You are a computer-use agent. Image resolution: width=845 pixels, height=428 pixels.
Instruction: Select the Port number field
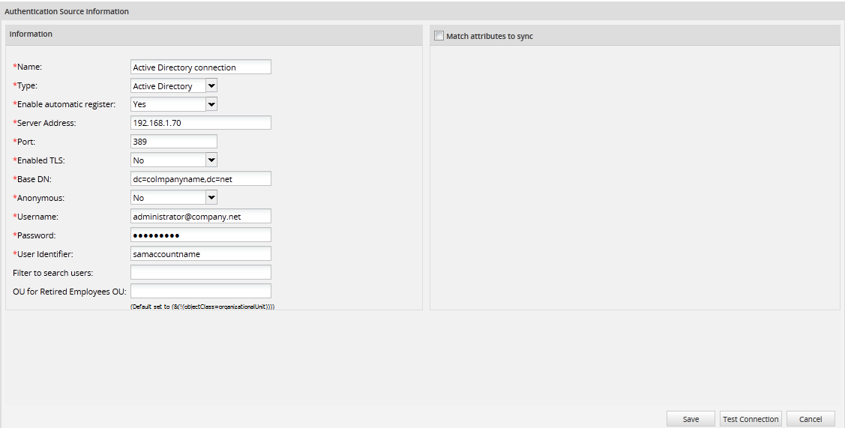tap(173, 142)
